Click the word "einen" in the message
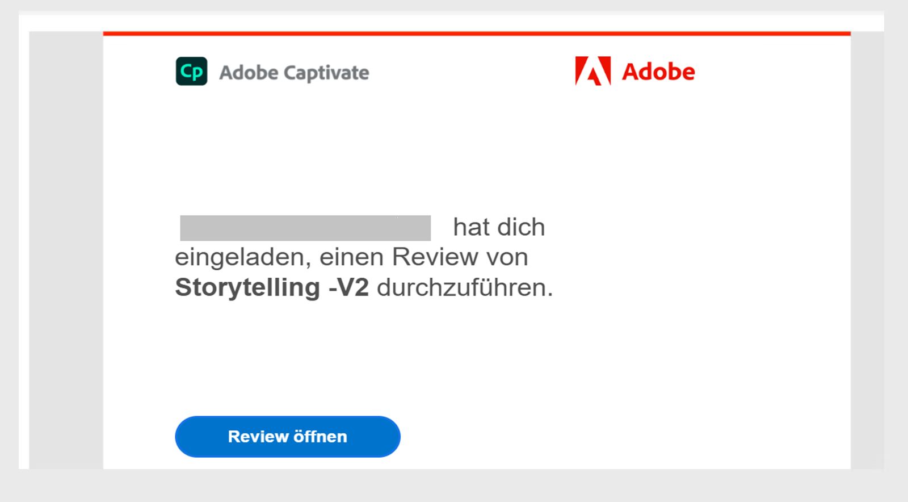Image resolution: width=908 pixels, height=502 pixels. pyautogui.click(x=351, y=257)
